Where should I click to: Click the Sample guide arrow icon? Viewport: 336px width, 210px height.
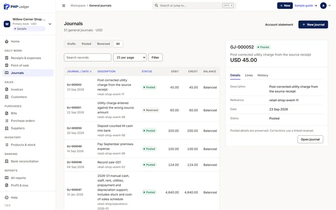click(x=315, y=6)
